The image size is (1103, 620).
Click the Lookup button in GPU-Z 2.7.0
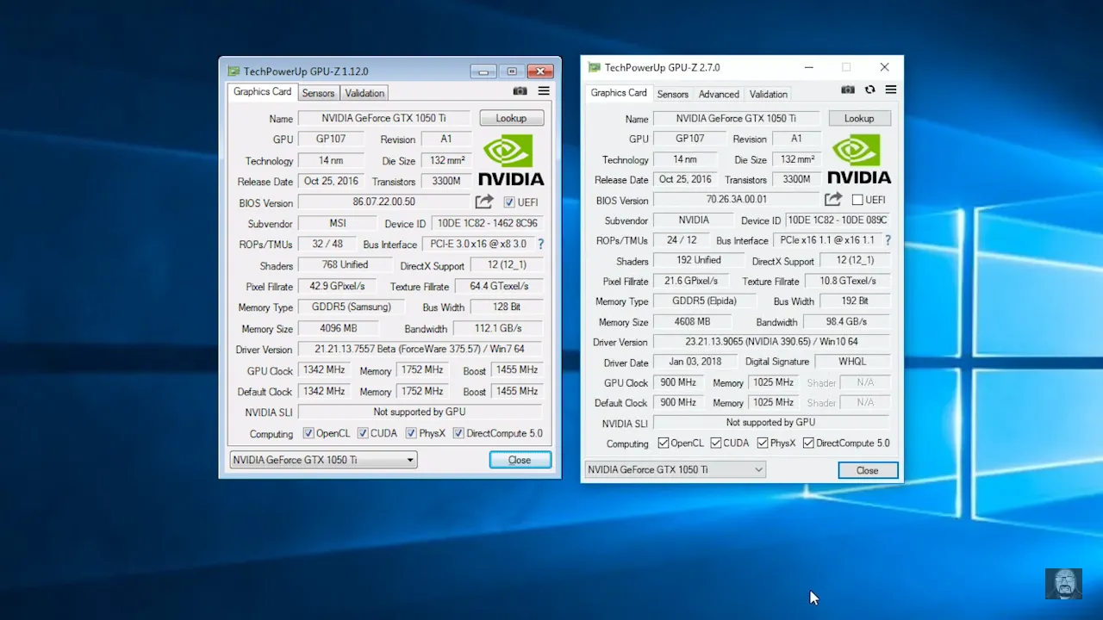tap(859, 118)
